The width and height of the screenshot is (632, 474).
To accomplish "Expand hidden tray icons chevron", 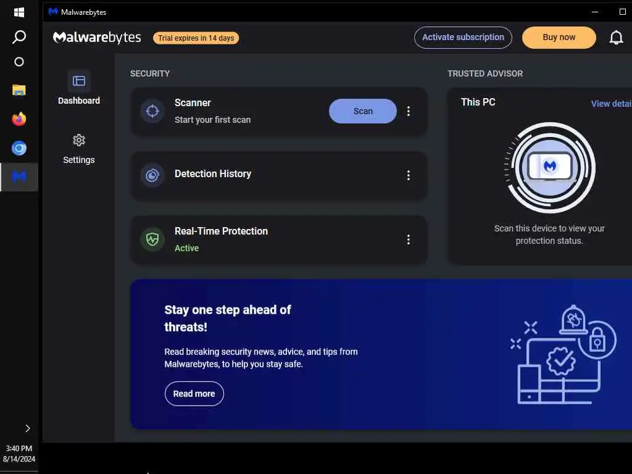I will click(x=27, y=428).
